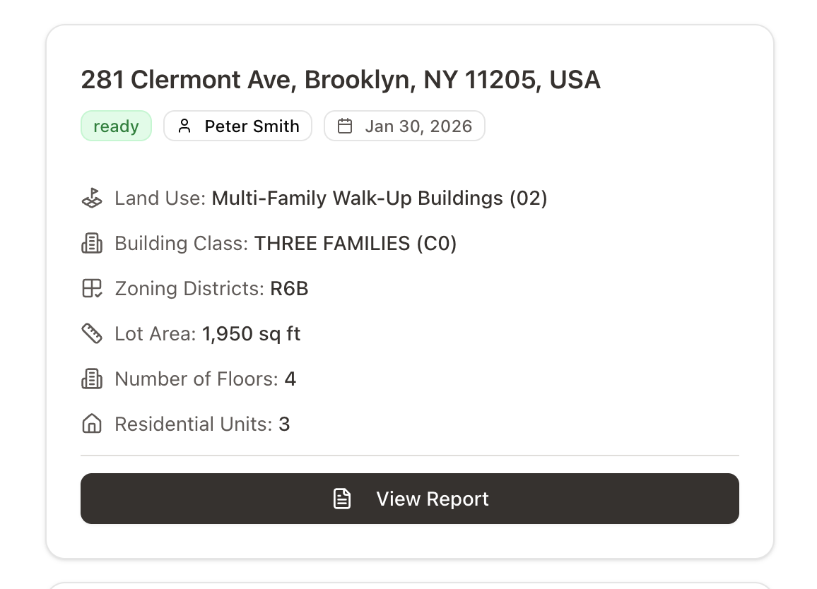817x589 pixels.
Task: Open the View Report button
Action: (x=410, y=499)
